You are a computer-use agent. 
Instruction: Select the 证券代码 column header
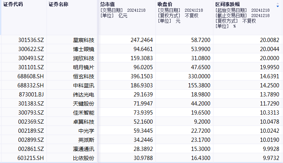pyautogui.click(x=13, y=4)
